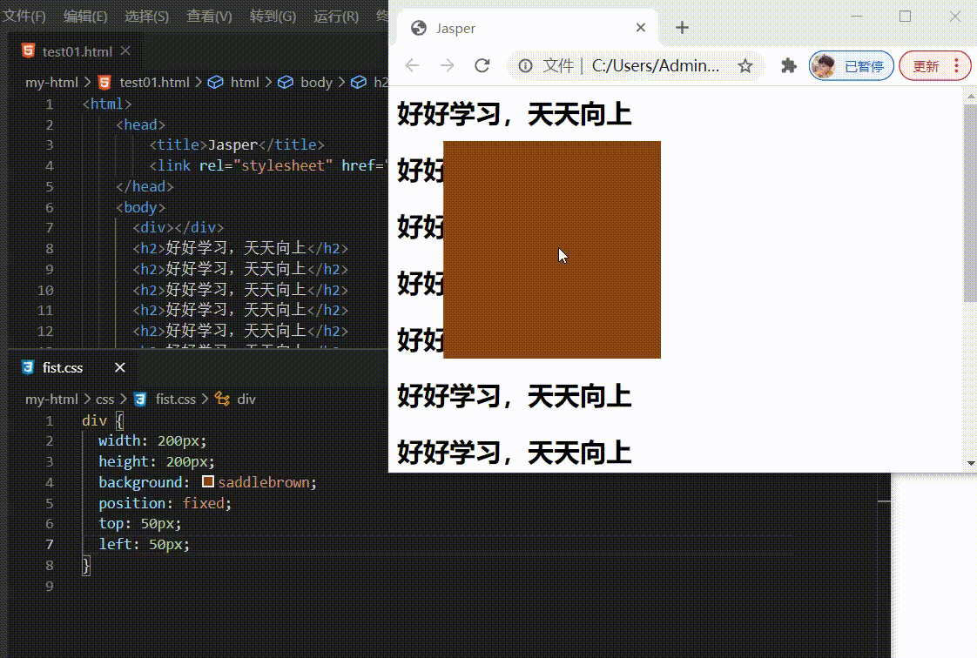Screen dimensions: 977x658
Task: Select css folder in the lower breadcrumb
Action: 104,399
